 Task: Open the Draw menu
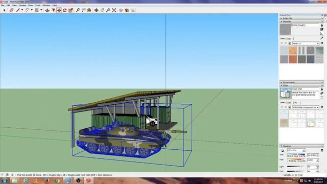(x=31, y=5)
